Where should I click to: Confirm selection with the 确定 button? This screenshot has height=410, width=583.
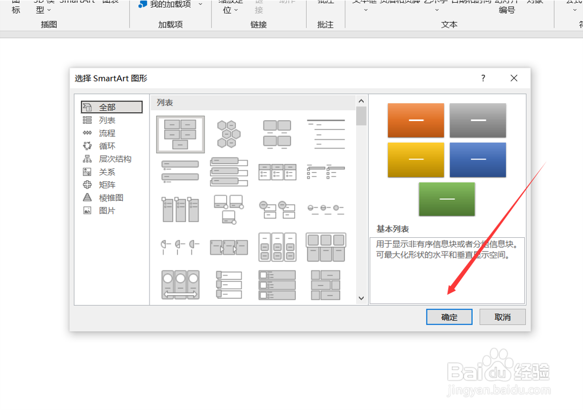pos(449,317)
